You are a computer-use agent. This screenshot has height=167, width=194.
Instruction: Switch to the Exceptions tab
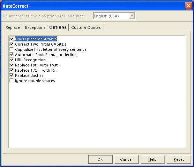point(35,27)
